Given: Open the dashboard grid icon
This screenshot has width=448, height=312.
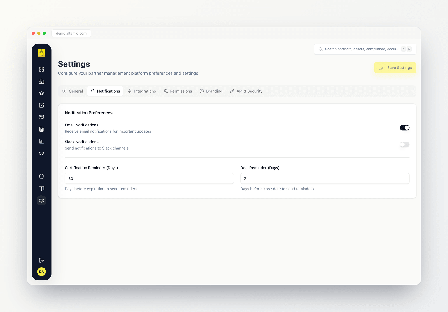Looking at the screenshot, I should tap(41, 69).
